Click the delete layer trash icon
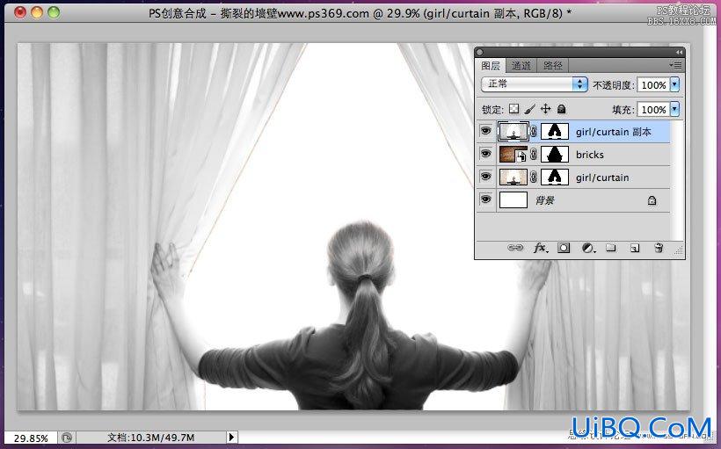This screenshot has width=721, height=449. pyautogui.click(x=659, y=248)
